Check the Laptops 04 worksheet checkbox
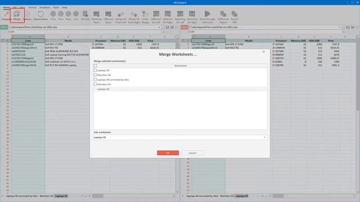Viewport: 360px width, 202px height. click(95, 70)
